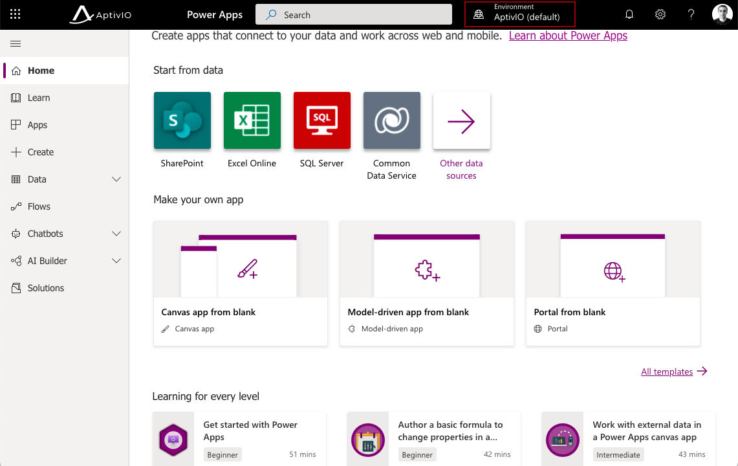
Task: Open Flows in the sidebar
Action: tap(65, 206)
